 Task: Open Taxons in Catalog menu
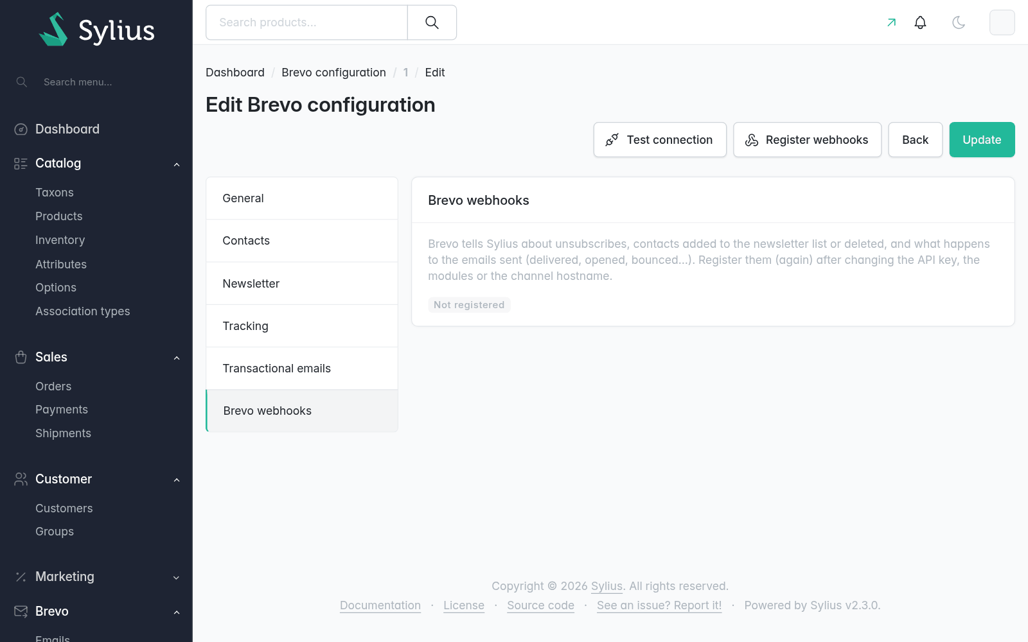point(55,193)
